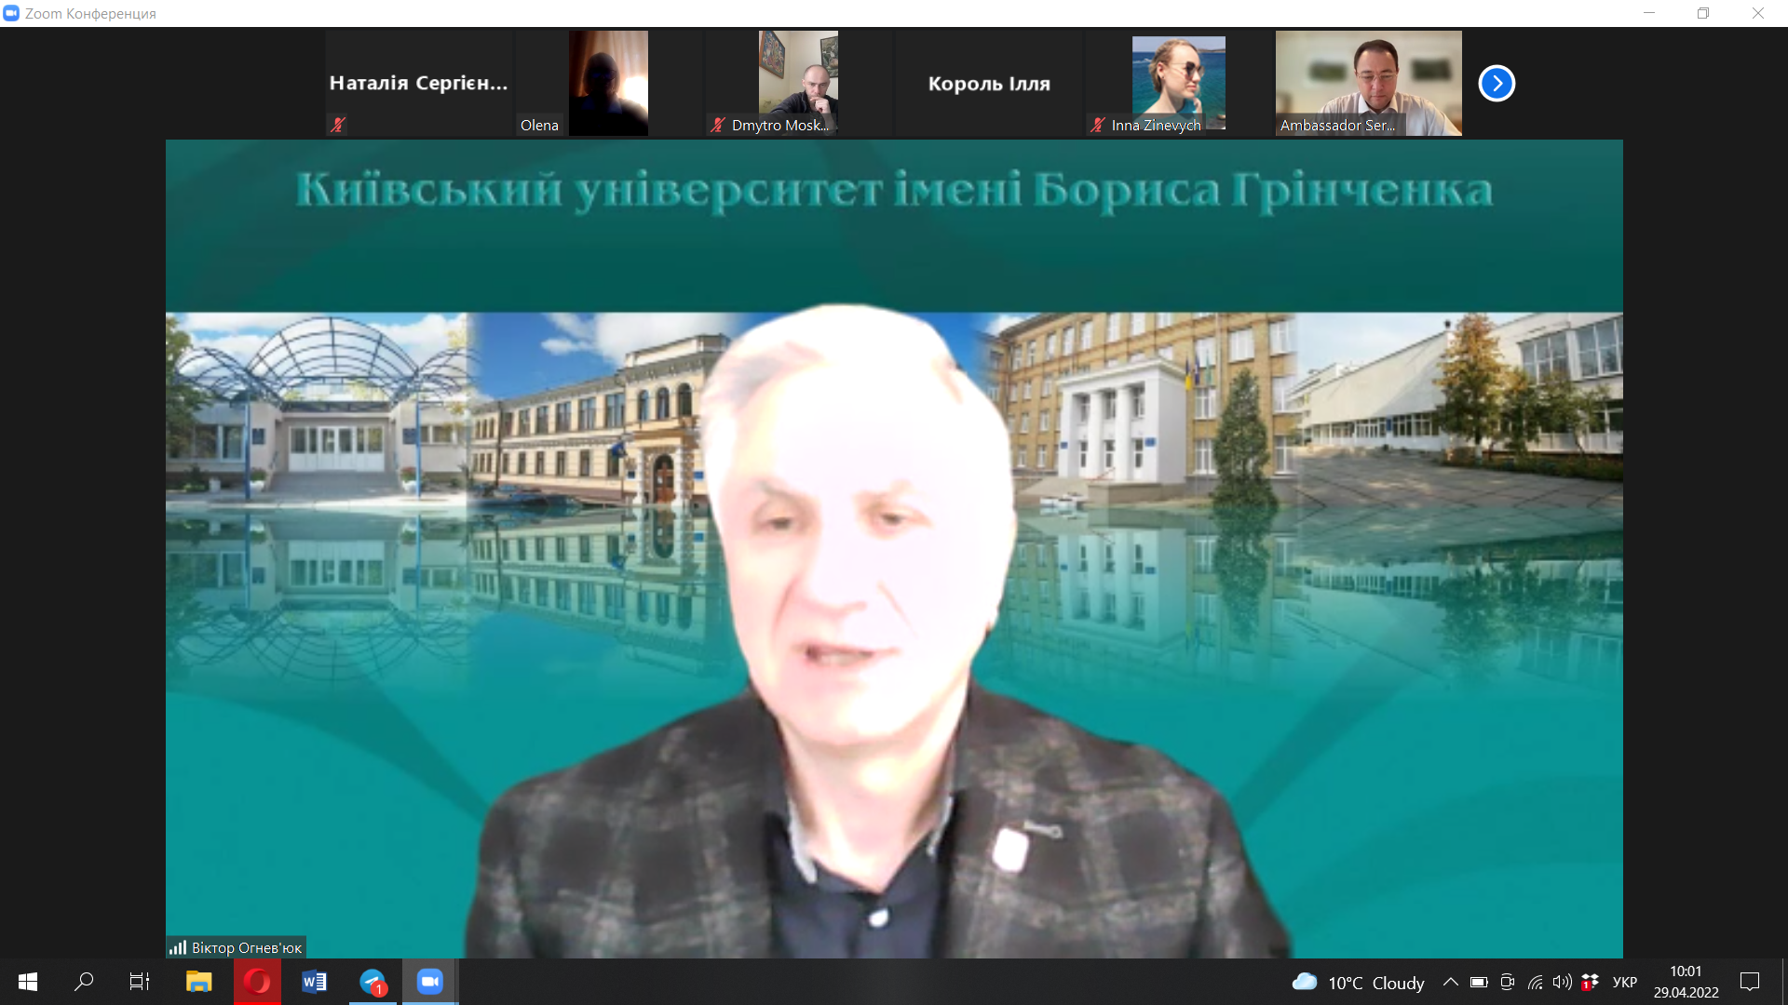Viewport: 1788px width, 1005px height.
Task: Open 10°C Cloudy weather widget
Action: tap(1359, 982)
